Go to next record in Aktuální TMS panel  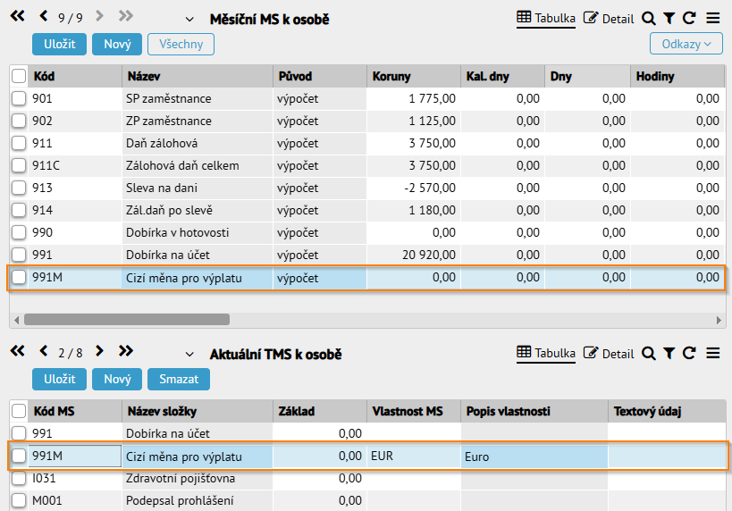(x=99, y=351)
